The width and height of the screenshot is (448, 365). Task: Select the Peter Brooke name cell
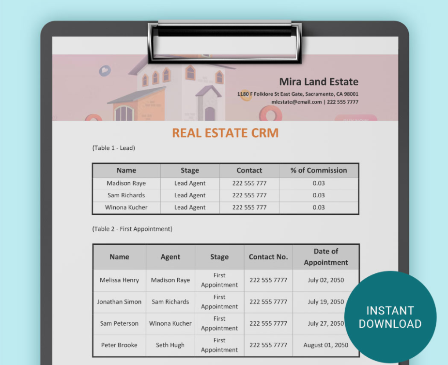click(119, 345)
